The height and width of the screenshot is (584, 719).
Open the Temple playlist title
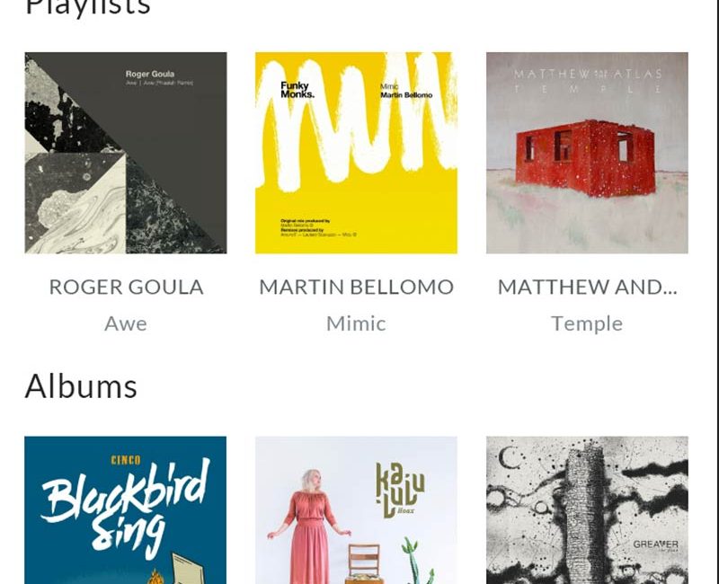(x=587, y=323)
